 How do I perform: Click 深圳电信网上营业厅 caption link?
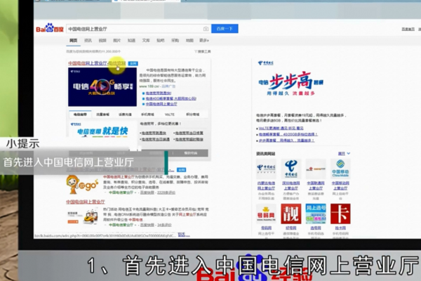click(290, 185)
